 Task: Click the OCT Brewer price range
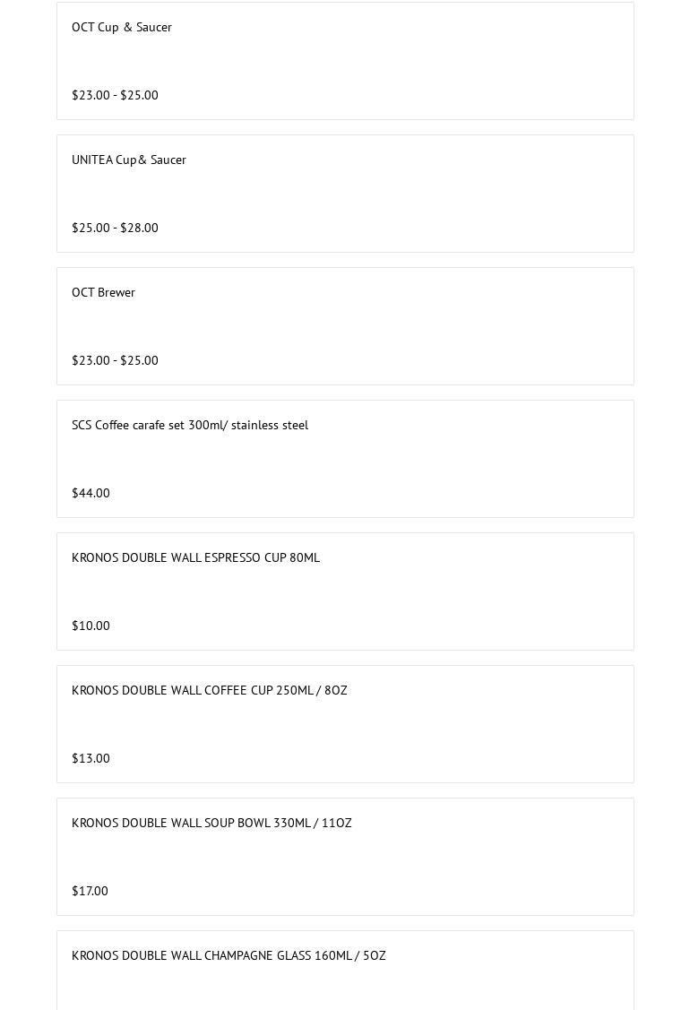click(x=115, y=360)
